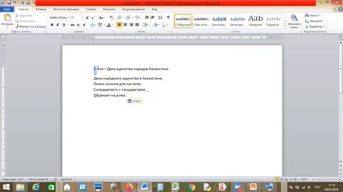The width and height of the screenshot is (343, 192).
Task: Decrease paragraph indent
Action: 147,18
